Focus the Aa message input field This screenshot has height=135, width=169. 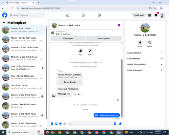90,124
